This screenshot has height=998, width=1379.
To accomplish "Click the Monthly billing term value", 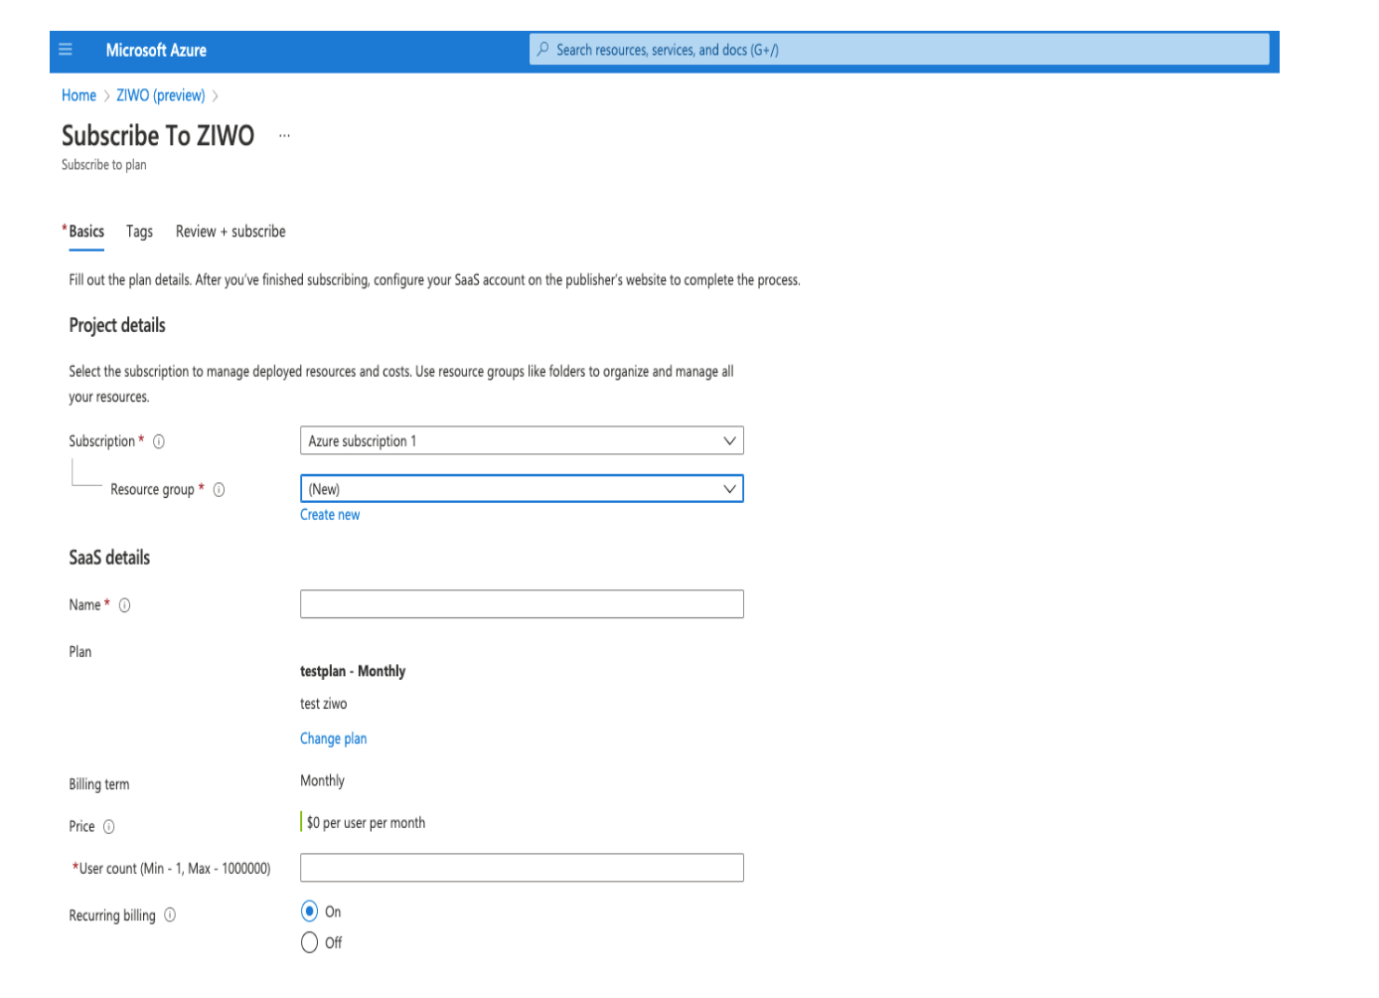I will point(323,781).
